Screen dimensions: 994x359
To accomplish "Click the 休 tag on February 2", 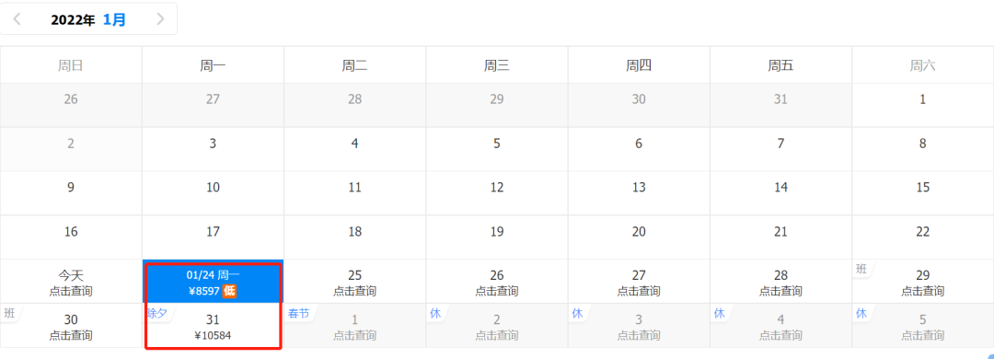I will pyautogui.click(x=434, y=313).
